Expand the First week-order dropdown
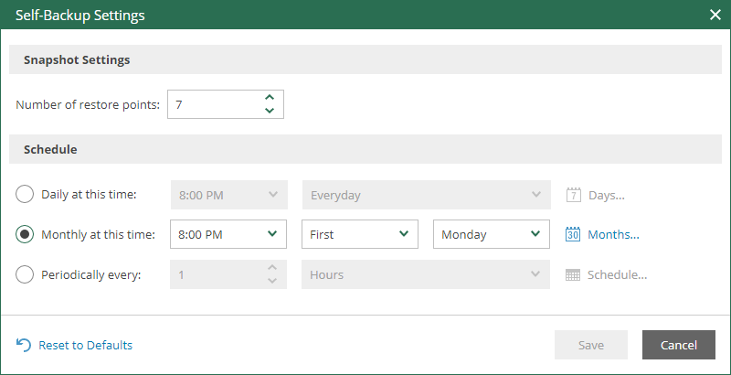The image size is (731, 375). coord(359,234)
